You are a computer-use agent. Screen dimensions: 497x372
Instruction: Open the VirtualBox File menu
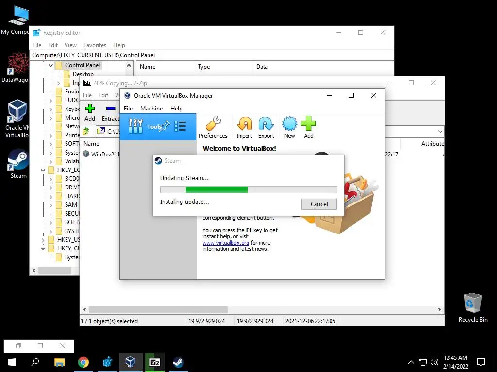point(128,108)
